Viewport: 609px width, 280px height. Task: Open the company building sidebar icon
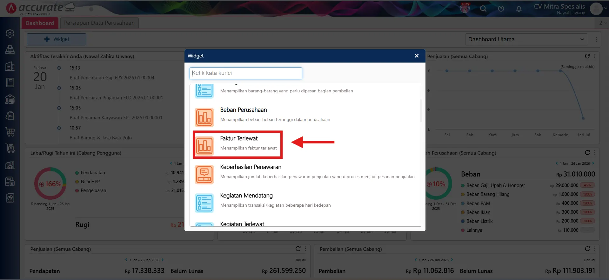10,66
